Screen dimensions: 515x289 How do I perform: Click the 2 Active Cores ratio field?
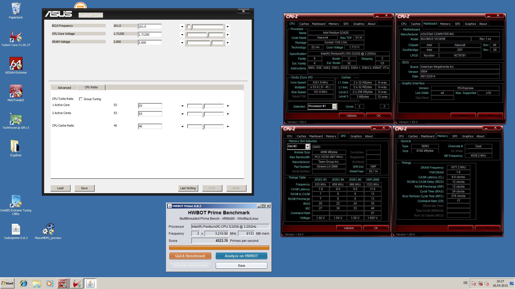[x=150, y=114]
